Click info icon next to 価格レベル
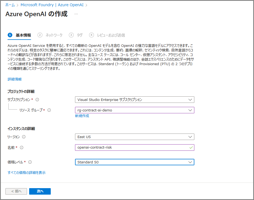Viewport: 254px width, 200px height. [30, 162]
